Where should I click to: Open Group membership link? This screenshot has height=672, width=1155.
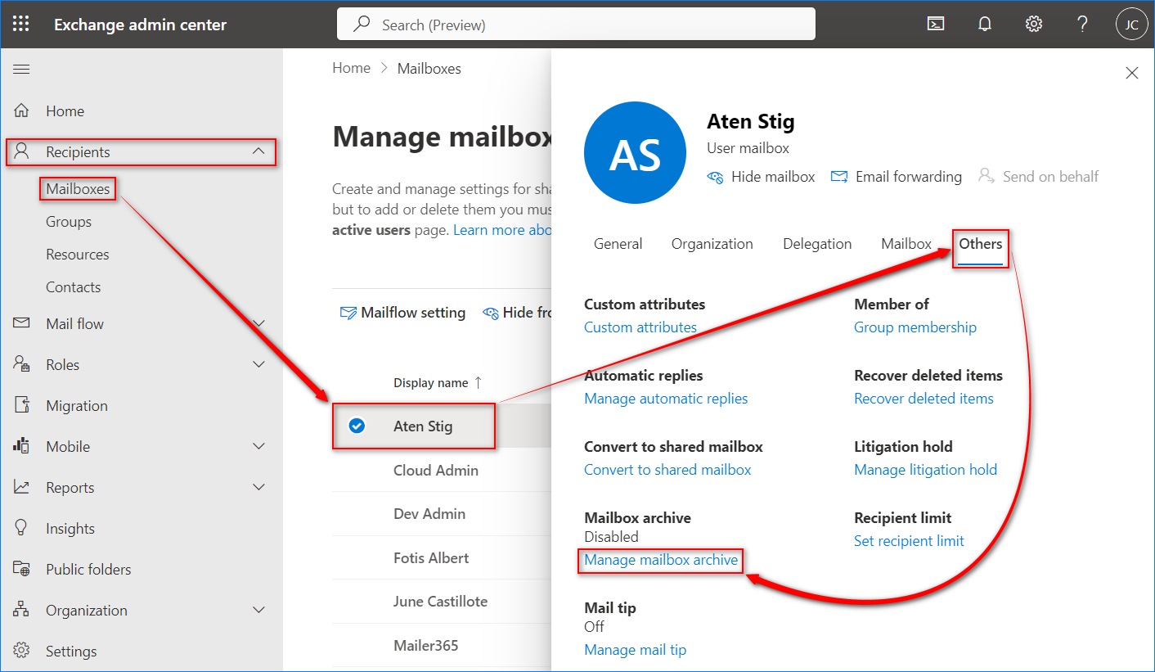[x=915, y=327]
